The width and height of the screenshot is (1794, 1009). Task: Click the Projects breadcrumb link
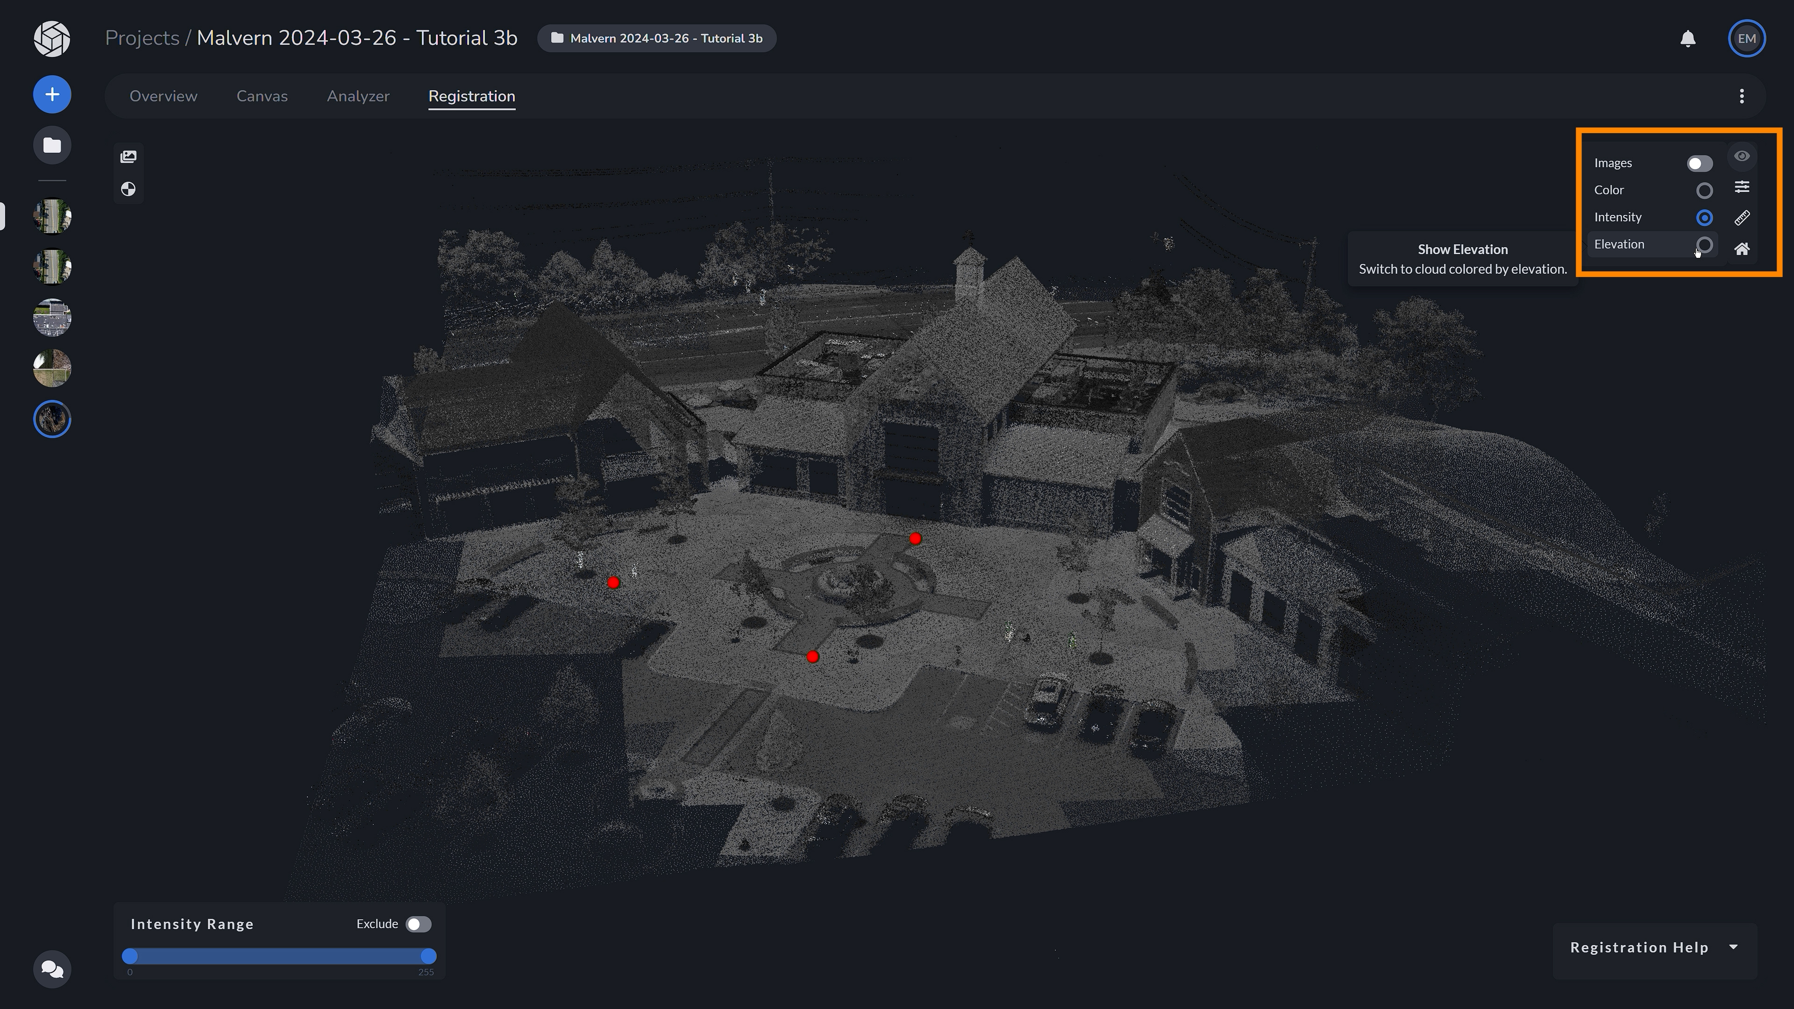point(142,37)
